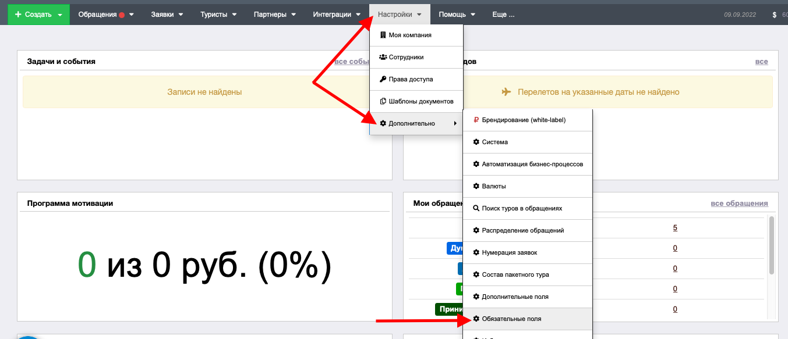The image size is (788, 339).
Task: Click the airplane icon in the flights notice
Action: pos(506,92)
